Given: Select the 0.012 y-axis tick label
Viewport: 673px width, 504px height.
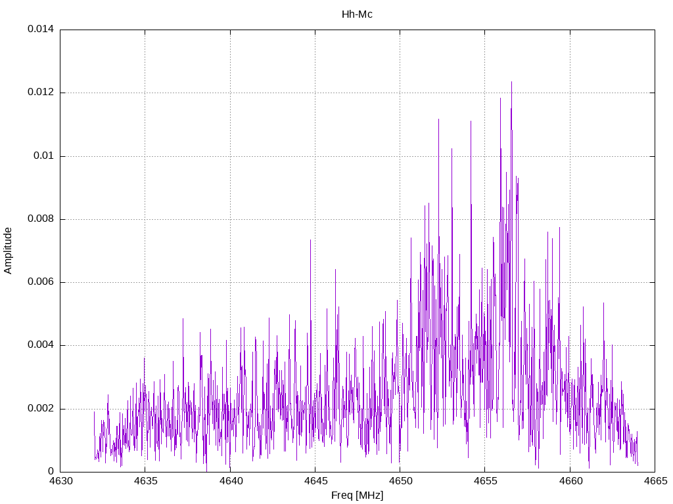Looking at the screenshot, I should click(40, 93).
